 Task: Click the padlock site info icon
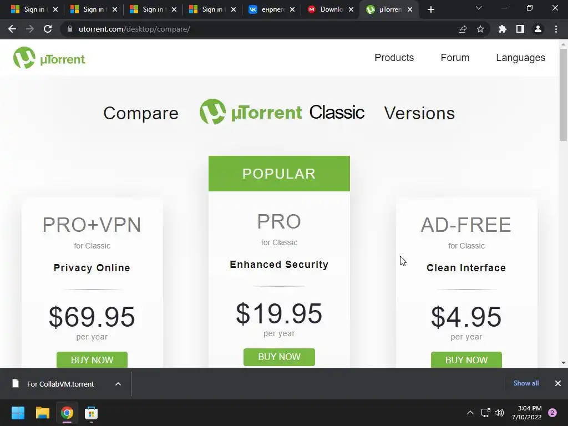pos(70,29)
